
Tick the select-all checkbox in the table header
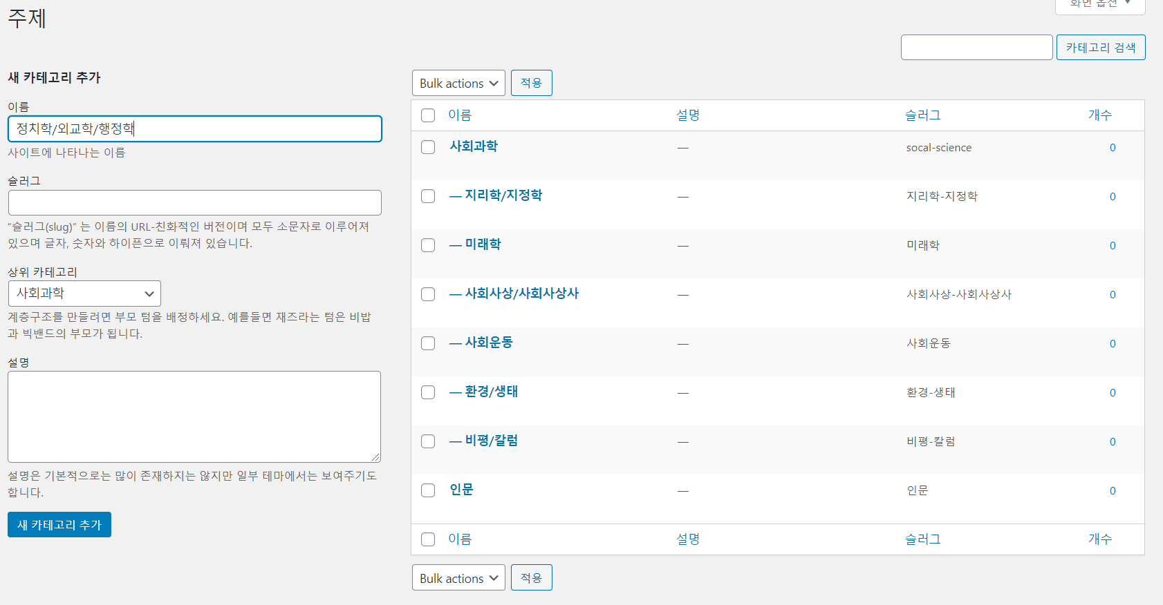tap(428, 115)
